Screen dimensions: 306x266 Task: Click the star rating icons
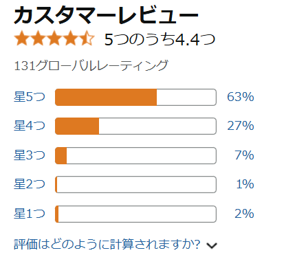(54, 38)
